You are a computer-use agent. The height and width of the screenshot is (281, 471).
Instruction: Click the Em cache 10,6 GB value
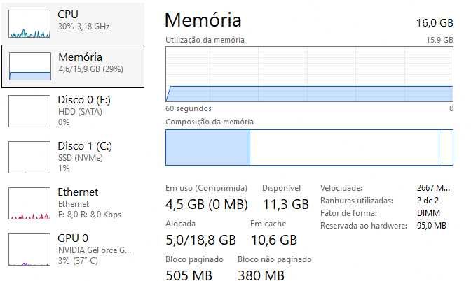[274, 240]
